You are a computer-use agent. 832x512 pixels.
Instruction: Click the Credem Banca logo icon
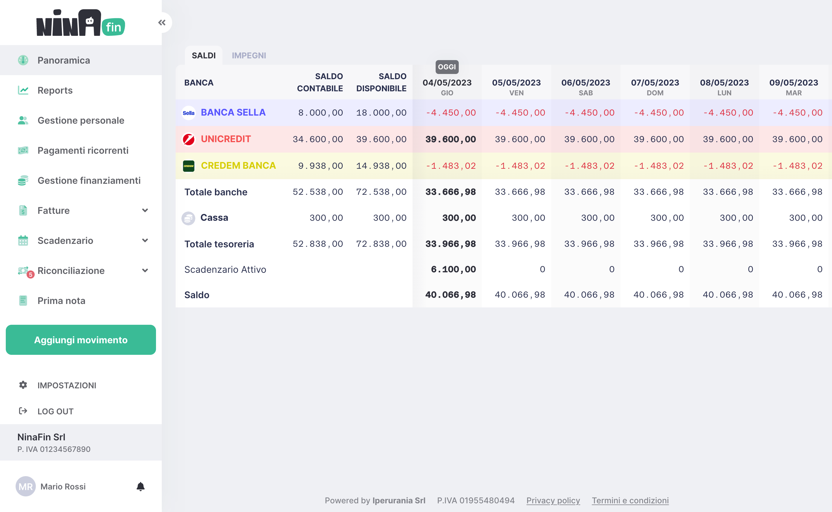(x=189, y=166)
